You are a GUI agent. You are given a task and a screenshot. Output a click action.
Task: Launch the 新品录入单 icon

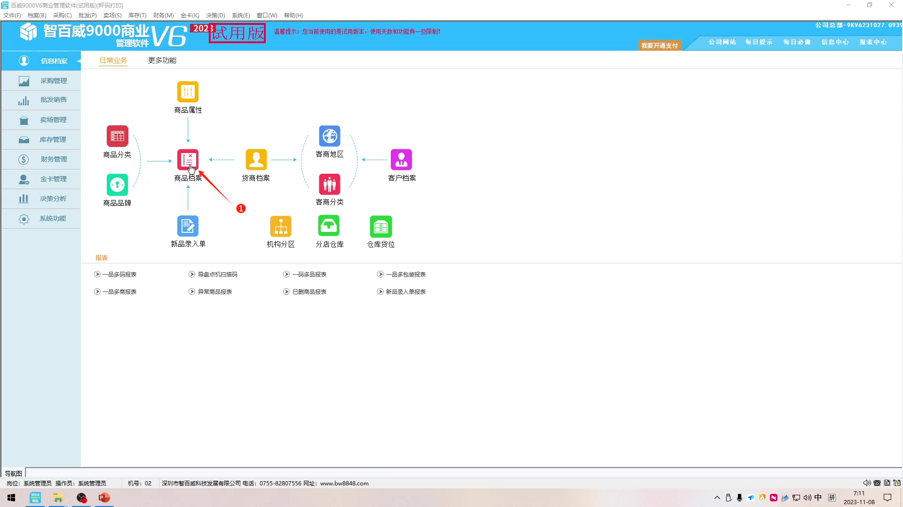pos(188,226)
